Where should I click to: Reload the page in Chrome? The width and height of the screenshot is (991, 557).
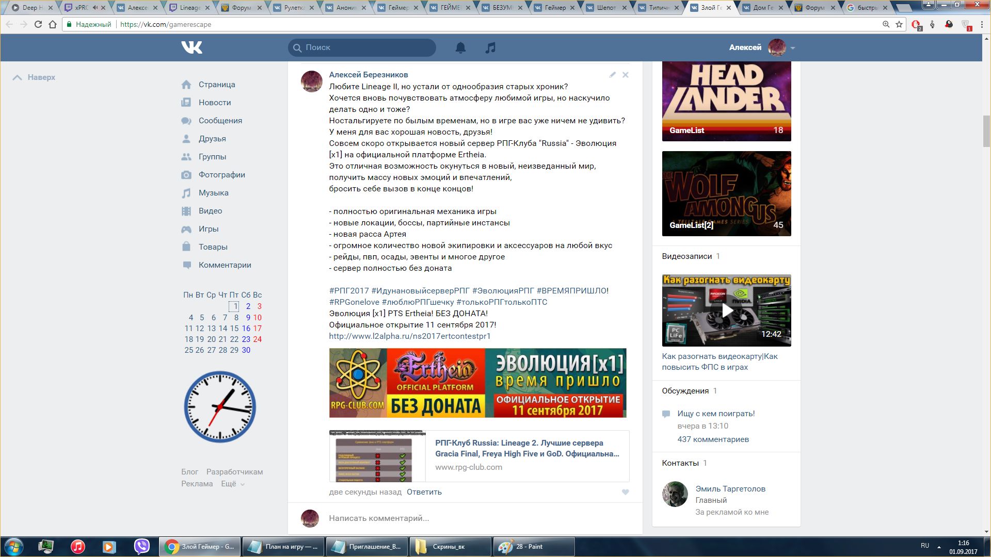[x=38, y=24]
